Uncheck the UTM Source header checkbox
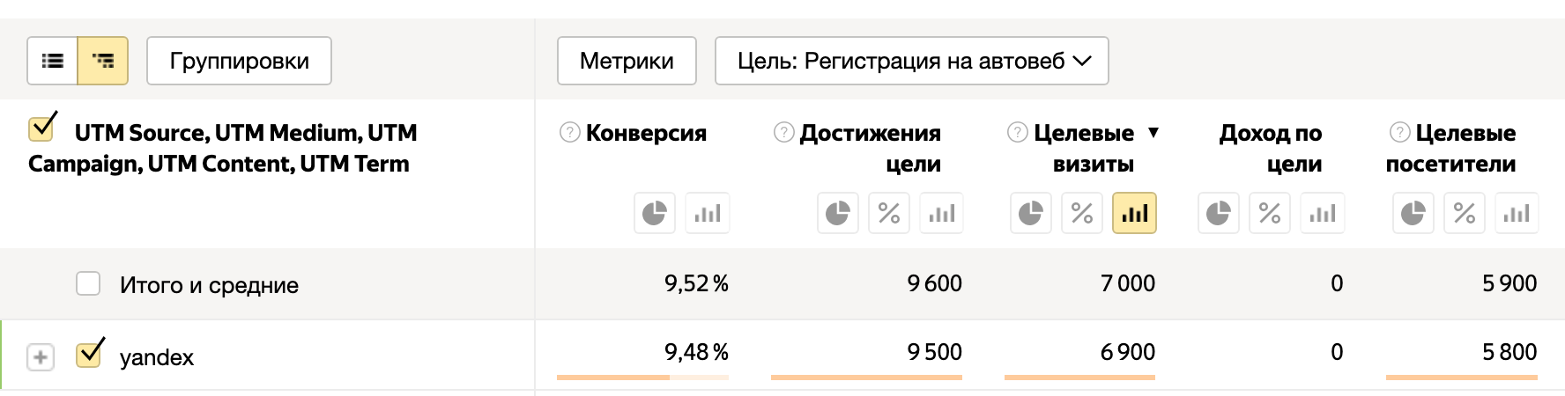The image size is (1565, 396). (42, 127)
